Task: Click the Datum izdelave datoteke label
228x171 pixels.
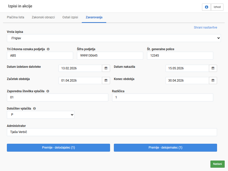Action: pos(24,67)
